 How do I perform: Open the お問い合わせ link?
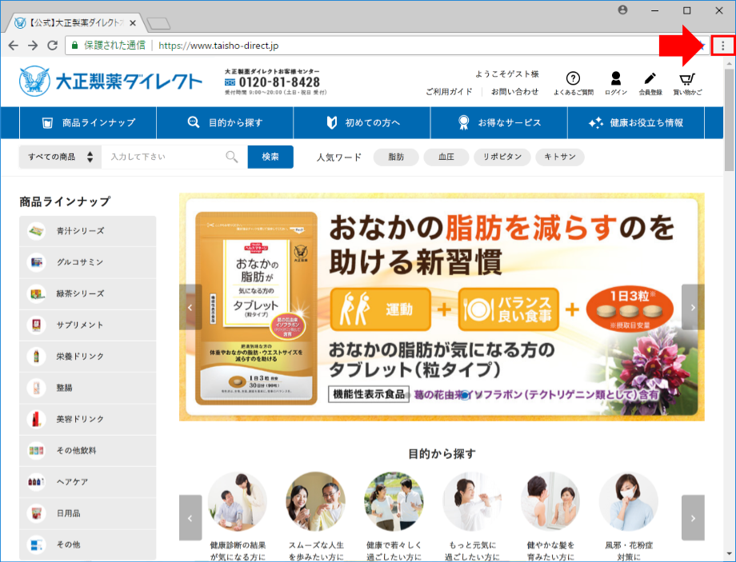pos(515,91)
